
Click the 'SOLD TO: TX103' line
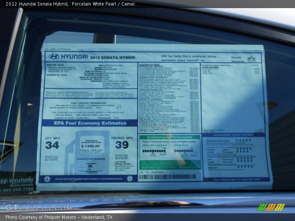click(x=55, y=65)
